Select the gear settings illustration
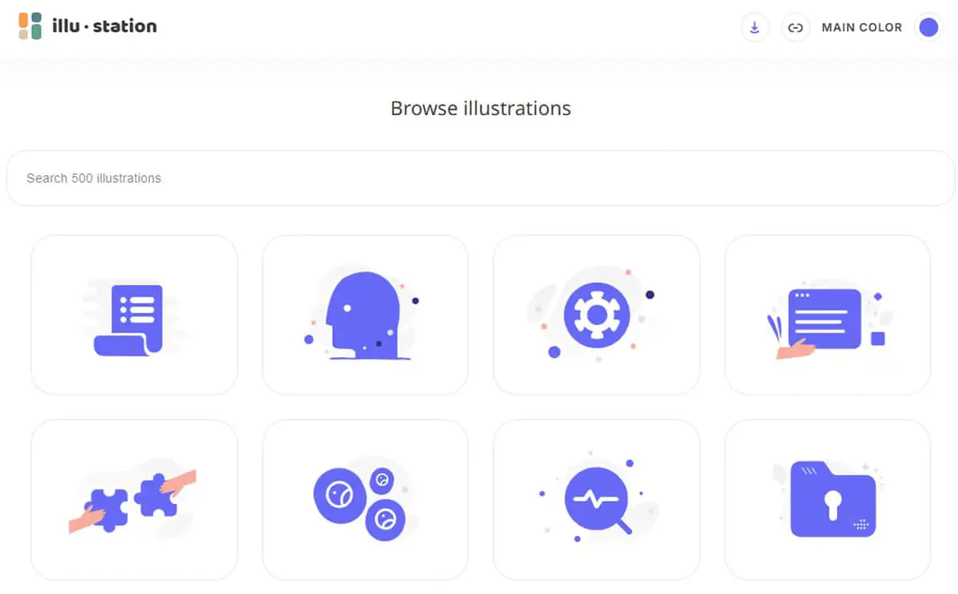The image size is (958, 594). (596, 315)
